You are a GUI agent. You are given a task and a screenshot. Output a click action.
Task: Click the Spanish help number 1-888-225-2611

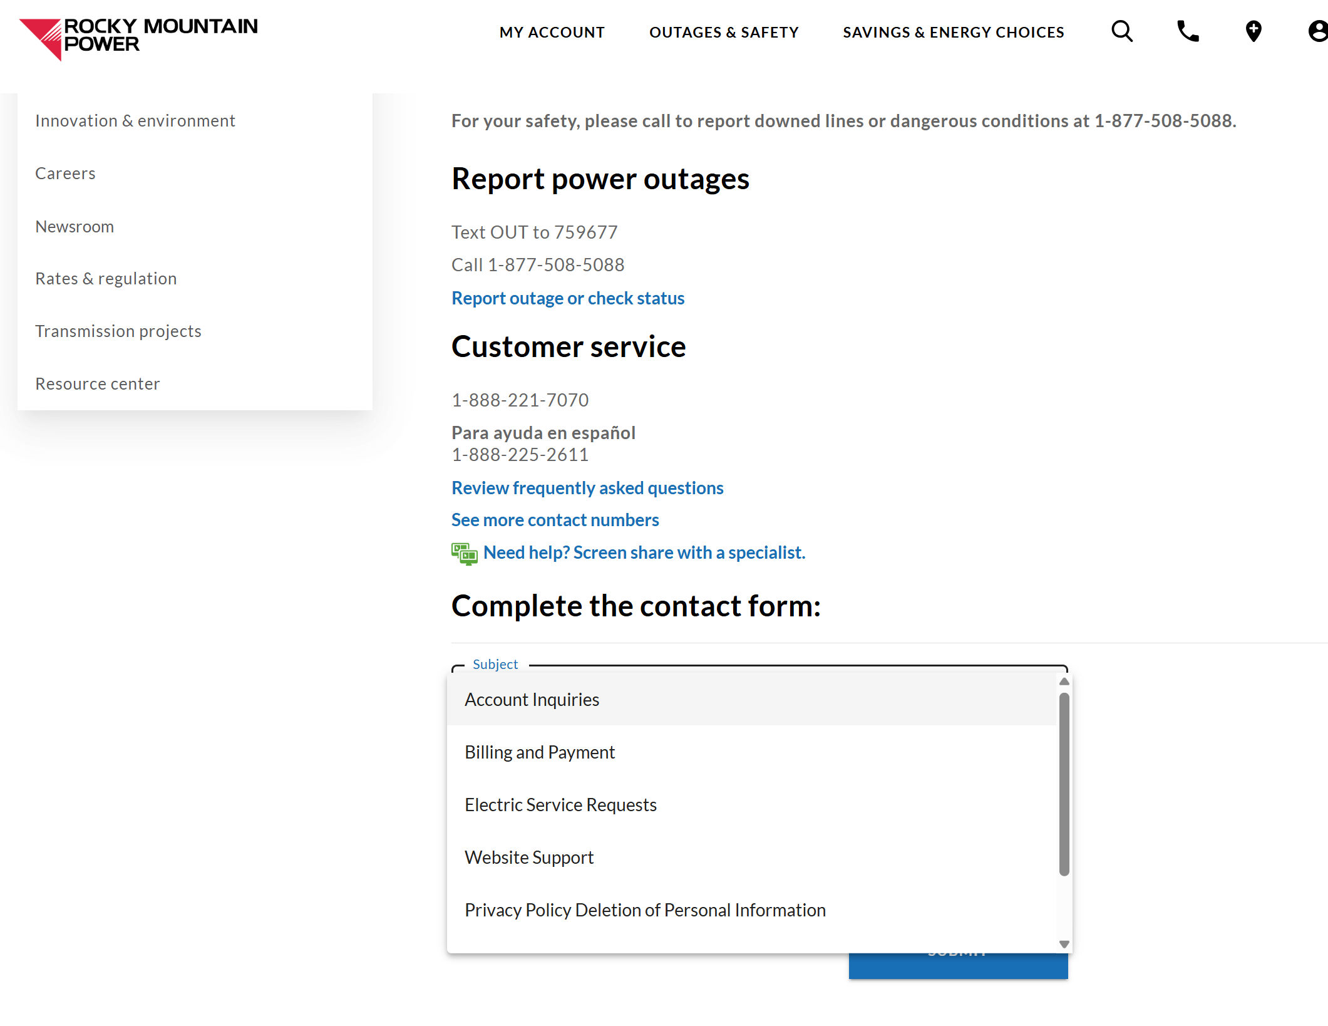[520, 455]
